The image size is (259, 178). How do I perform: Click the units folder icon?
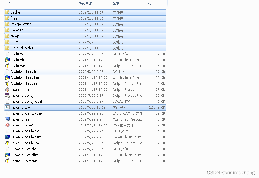(7, 42)
